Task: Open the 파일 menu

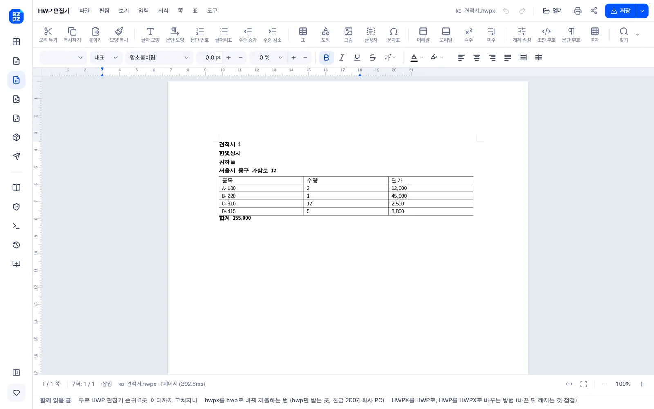Action: (x=85, y=11)
